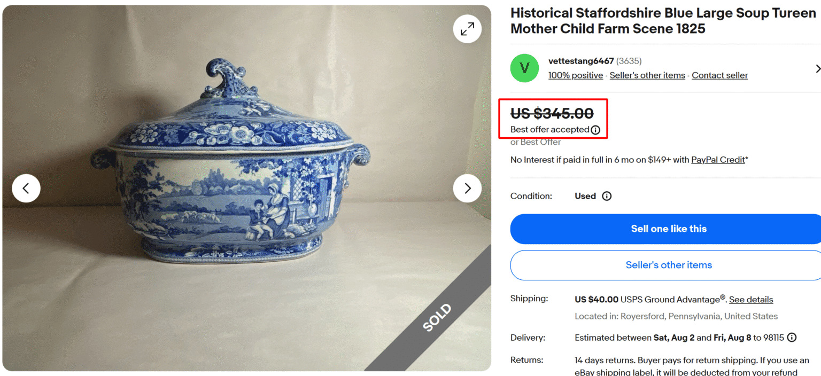Expand full seller details with the right chevron
Viewport: 821px width, 376px height.
pyautogui.click(x=817, y=68)
